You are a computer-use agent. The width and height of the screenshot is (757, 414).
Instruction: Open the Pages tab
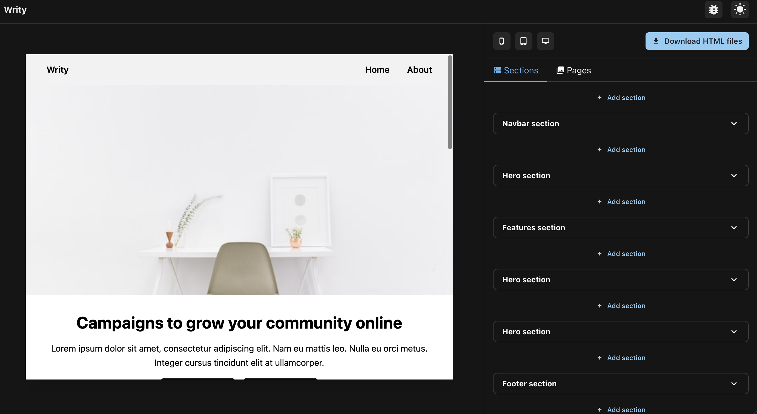pos(573,70)
